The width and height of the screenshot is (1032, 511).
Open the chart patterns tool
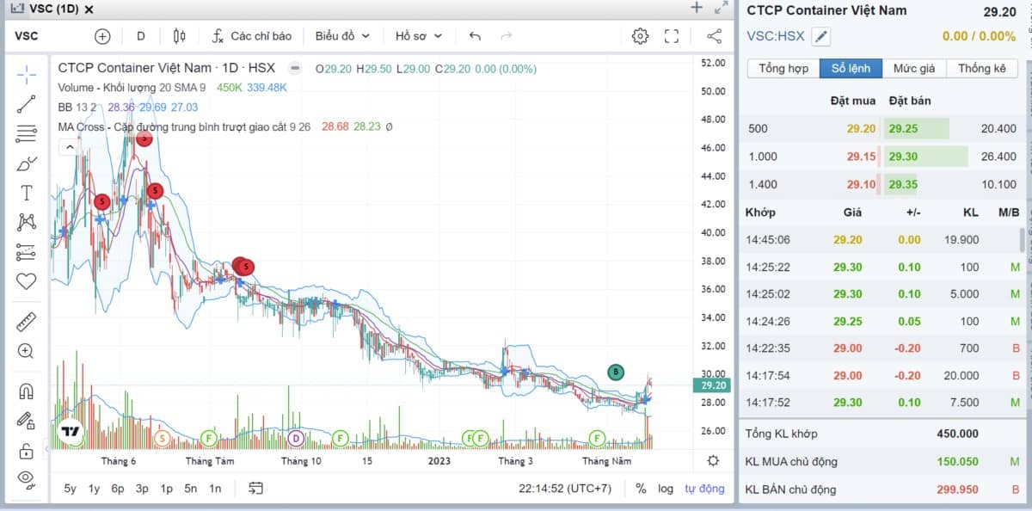tap(26, 222)
